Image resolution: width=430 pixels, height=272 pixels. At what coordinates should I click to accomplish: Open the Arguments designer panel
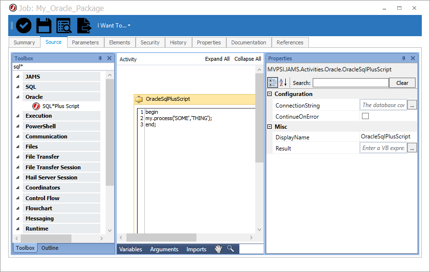coord(164,249)
